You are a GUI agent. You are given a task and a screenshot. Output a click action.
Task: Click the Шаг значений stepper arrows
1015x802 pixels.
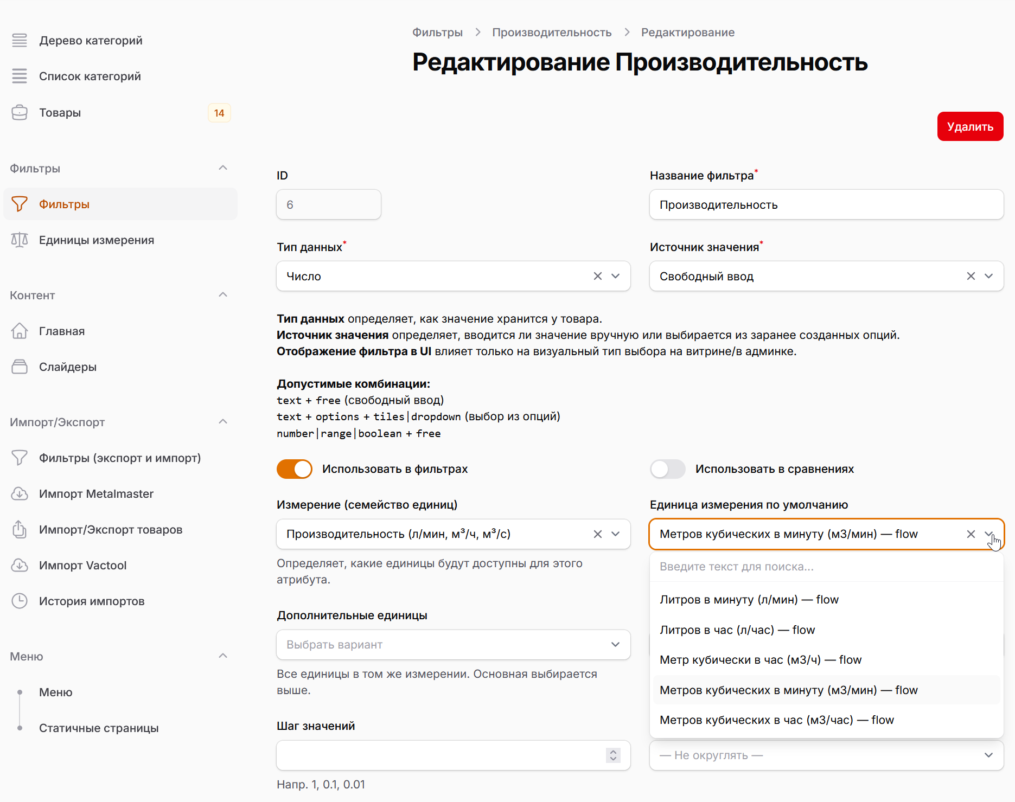pos(613,755)
